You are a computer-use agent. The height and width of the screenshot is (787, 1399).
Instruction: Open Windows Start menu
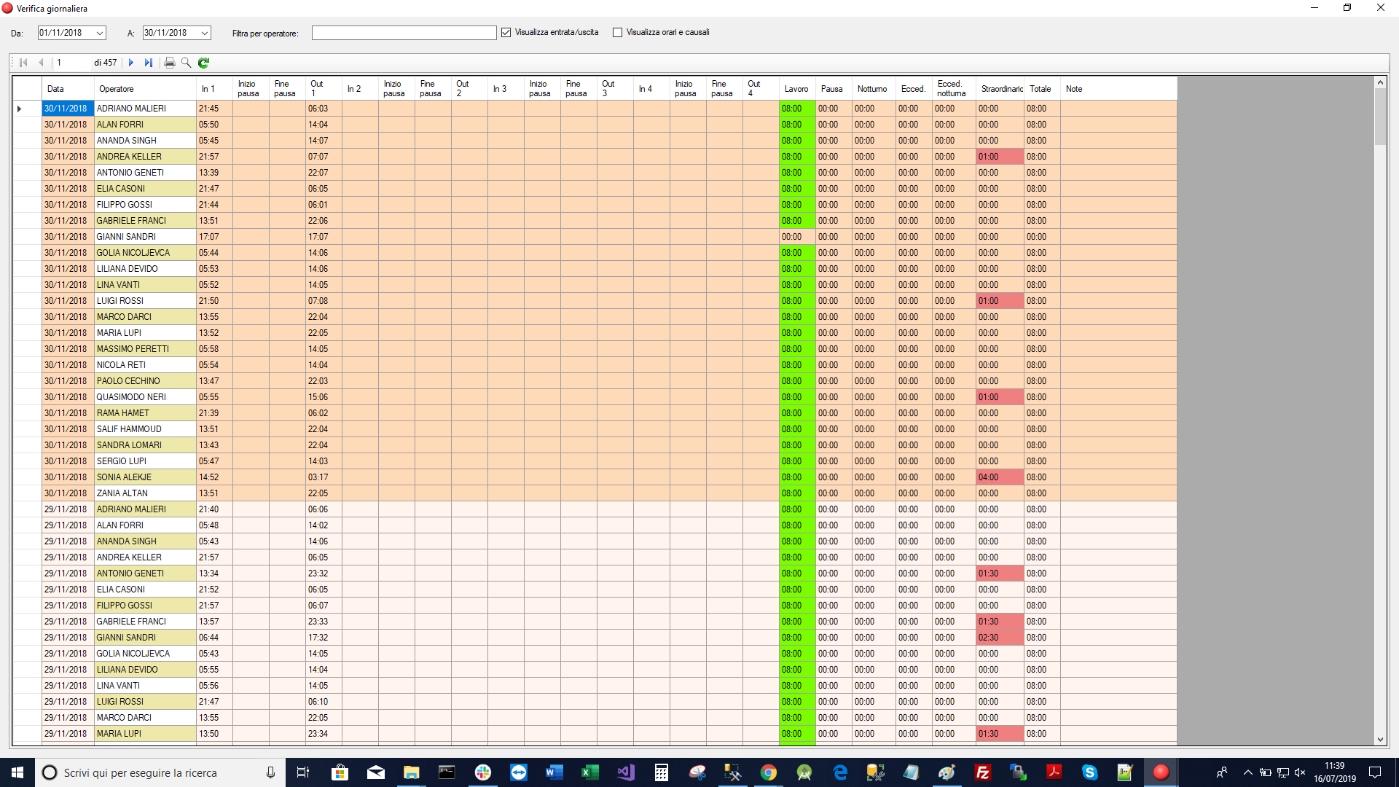pos(17,772)
